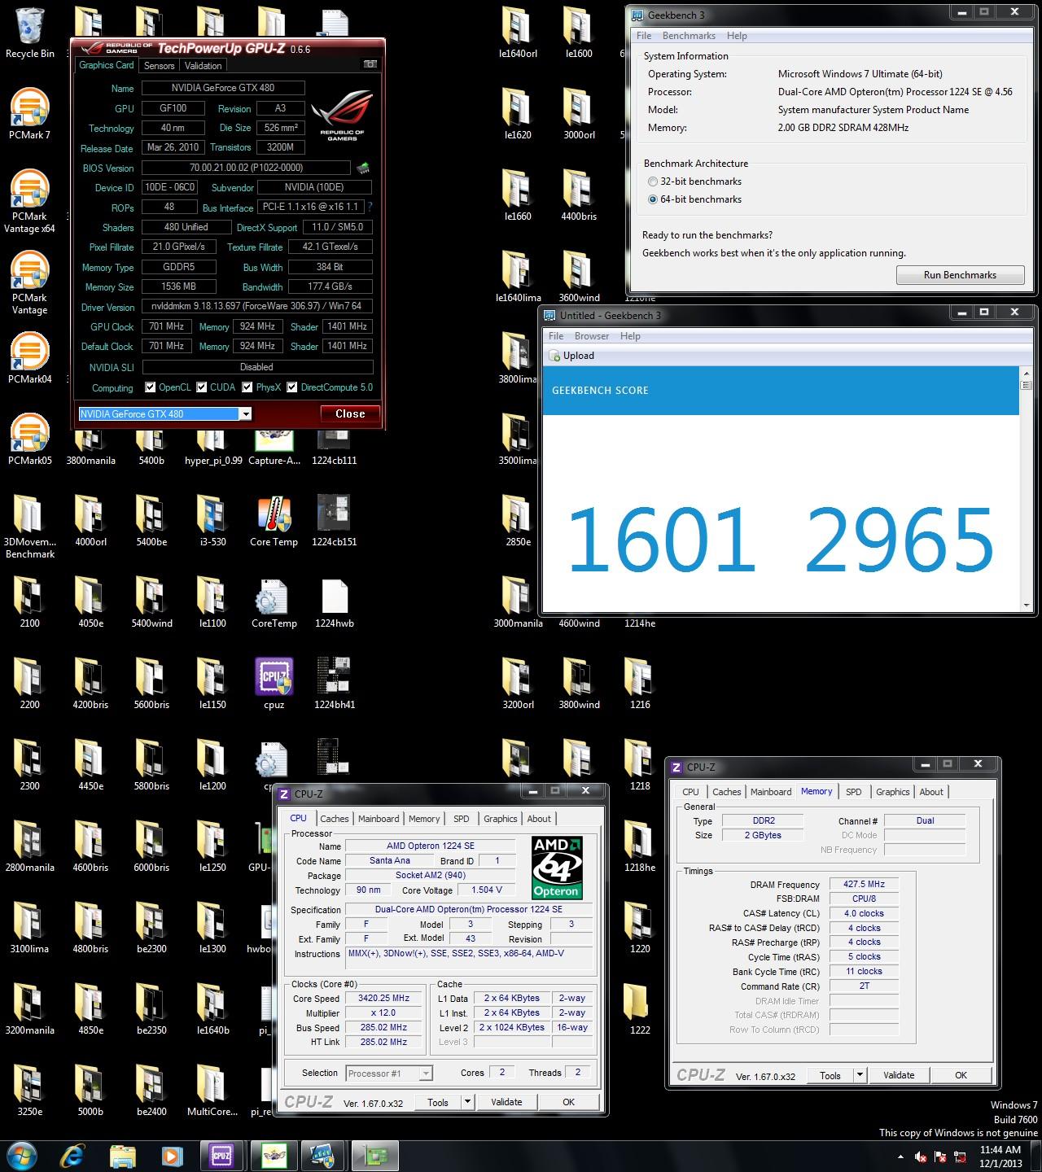
Task: Open the GPU selection dropdown in GPU-Z
Action: pyautogui.click(x=245, y=414)
